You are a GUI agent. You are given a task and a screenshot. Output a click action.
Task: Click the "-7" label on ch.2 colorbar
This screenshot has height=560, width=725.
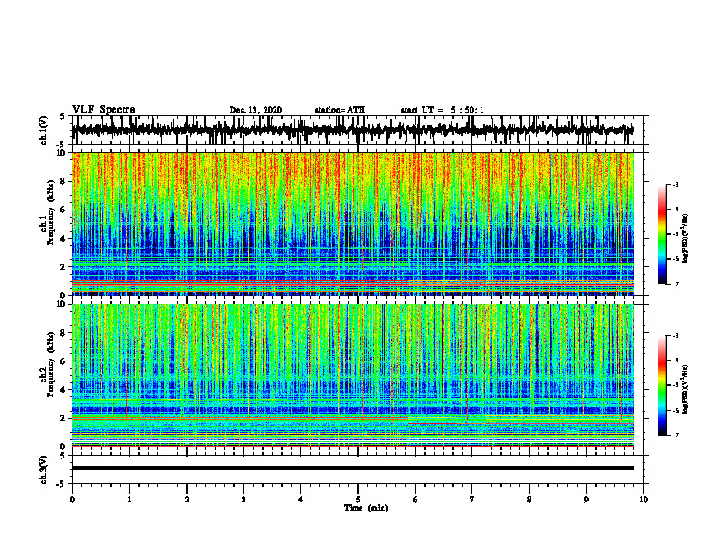coord(676,435)
